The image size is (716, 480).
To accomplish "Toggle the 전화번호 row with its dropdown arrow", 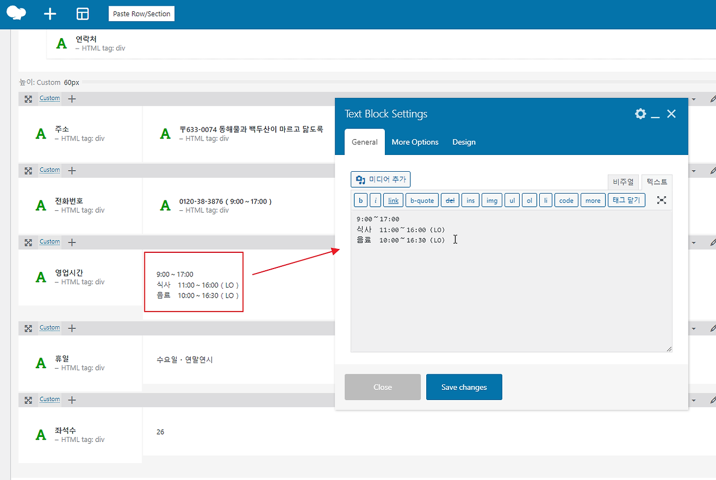I will pyautogui.click(x=694, y=171).
